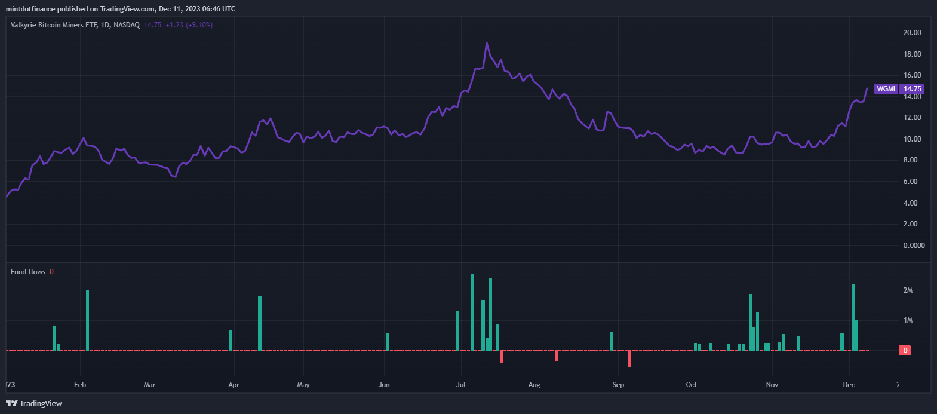937x414 pixels.
Task: Click the Jun label on the time axis
Action: pos(384,385)
